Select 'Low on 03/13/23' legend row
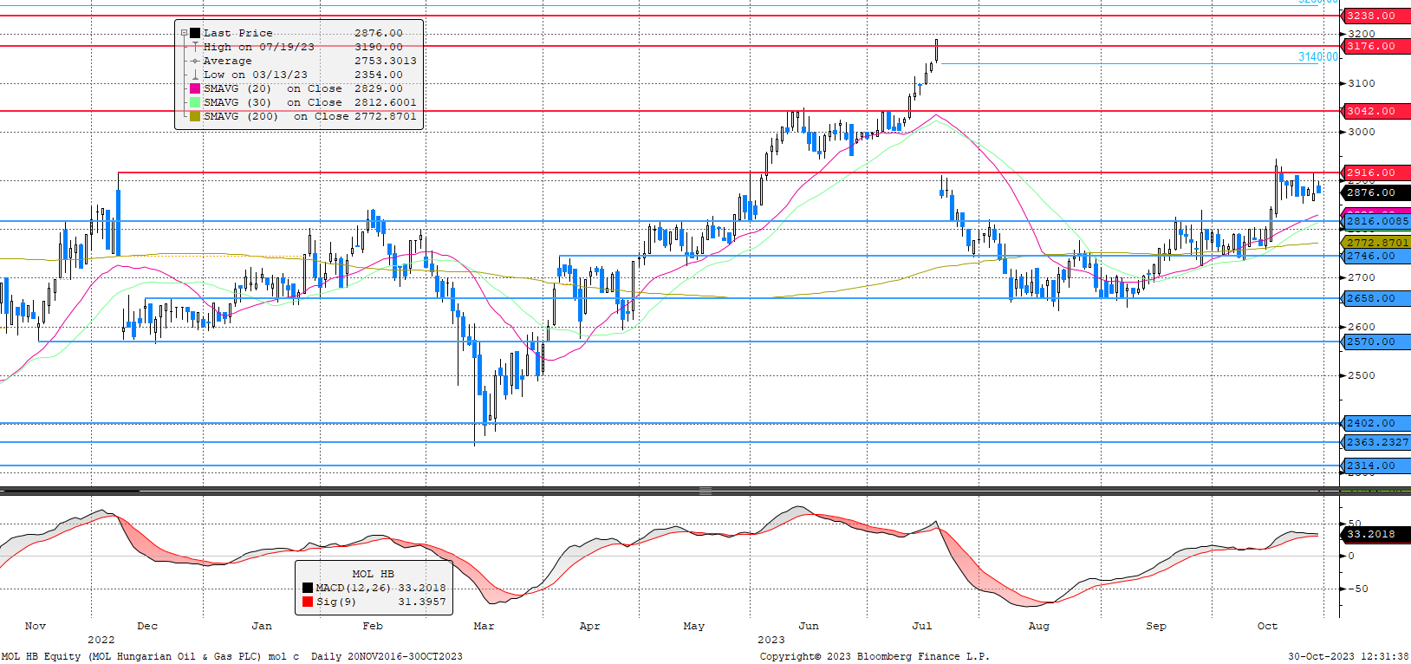The height and width of the screenshot is (664, 1411). (256, 75)
